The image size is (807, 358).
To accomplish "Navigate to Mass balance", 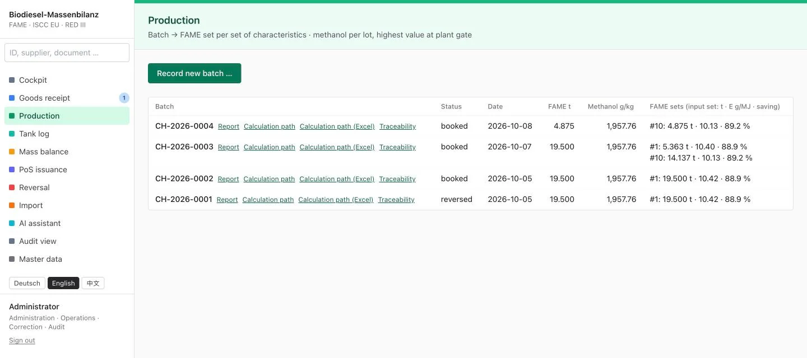I will coord(67,152).
